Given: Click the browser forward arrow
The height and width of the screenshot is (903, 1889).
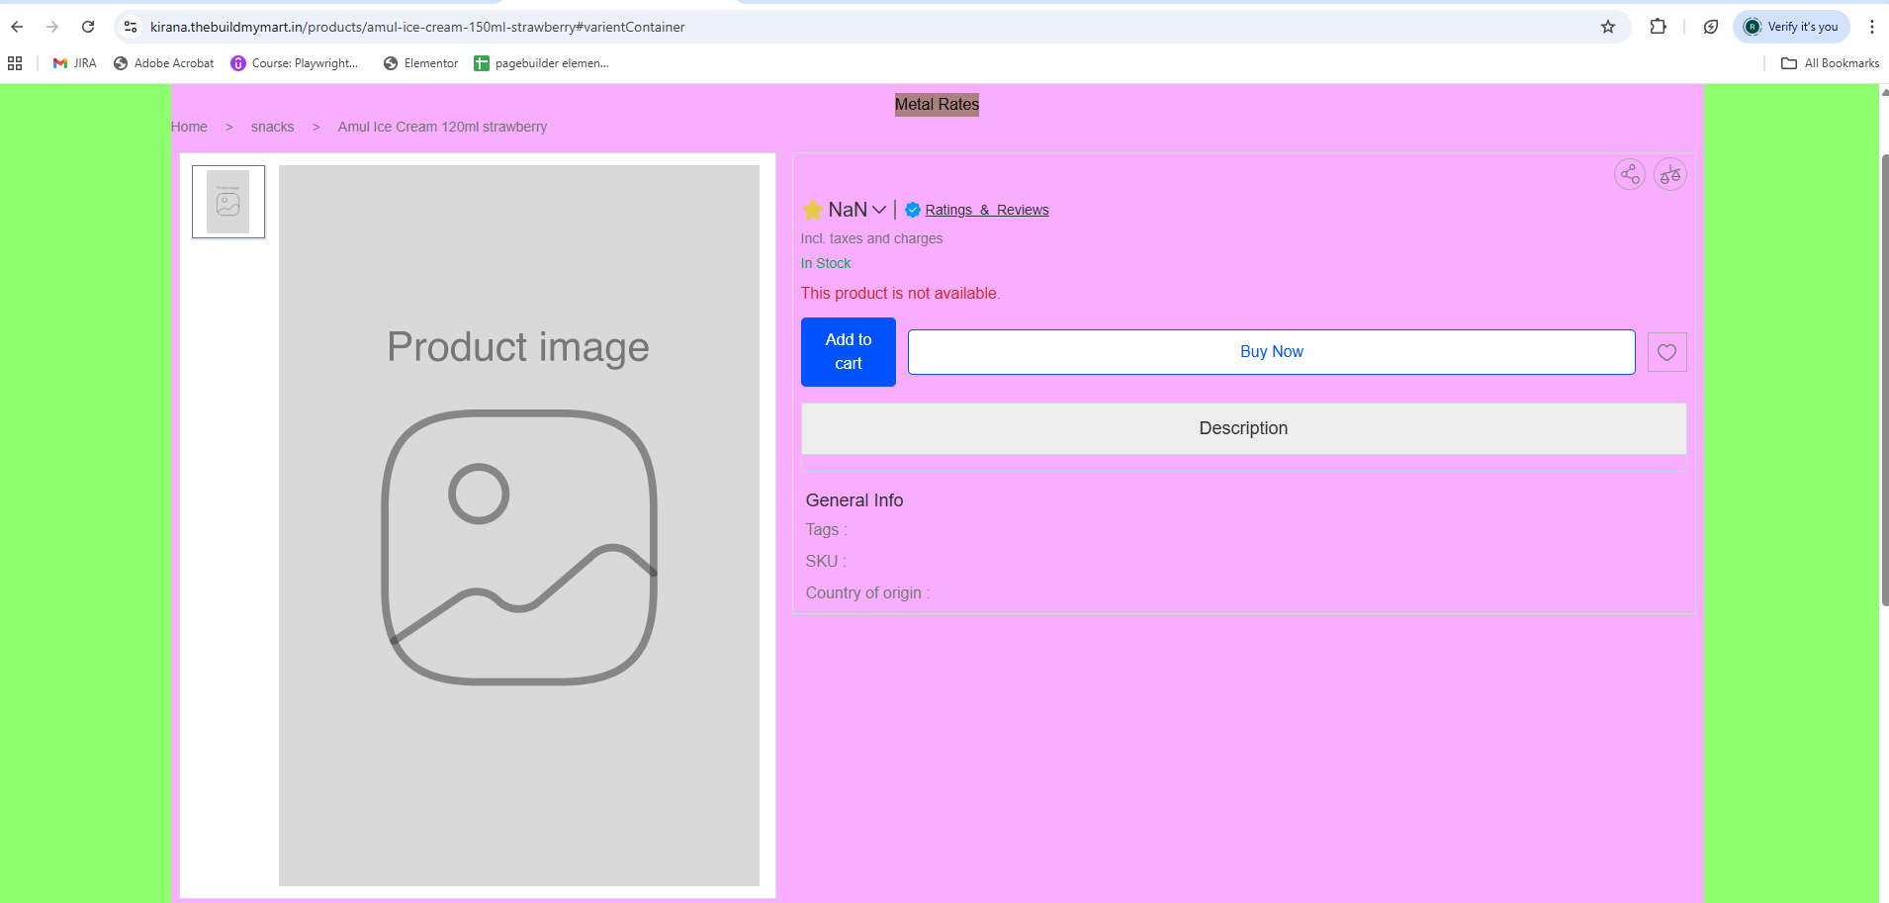Looking at the screenshot, I should pos(52,27).
